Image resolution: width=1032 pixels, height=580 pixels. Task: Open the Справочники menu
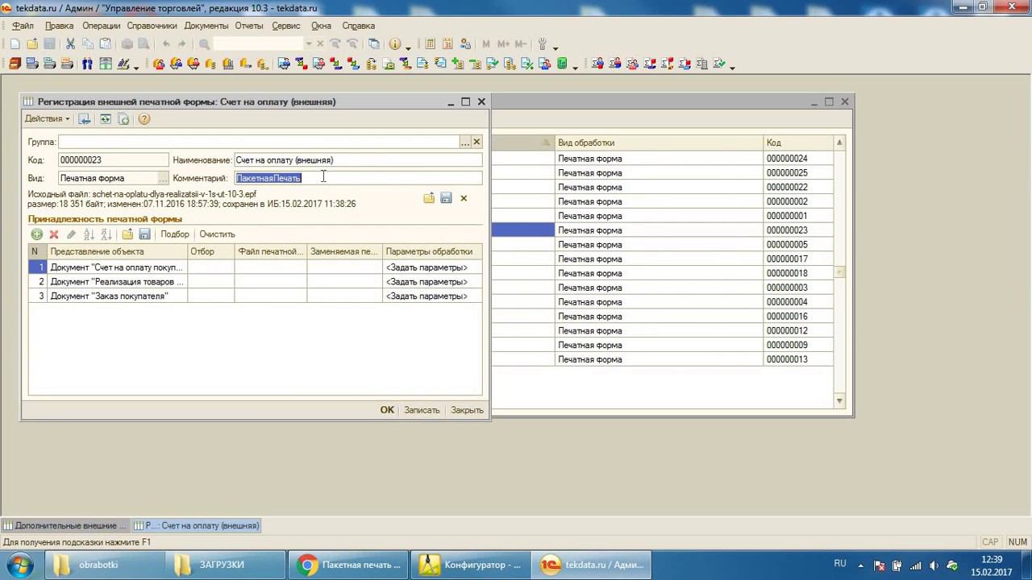point(152,26)
